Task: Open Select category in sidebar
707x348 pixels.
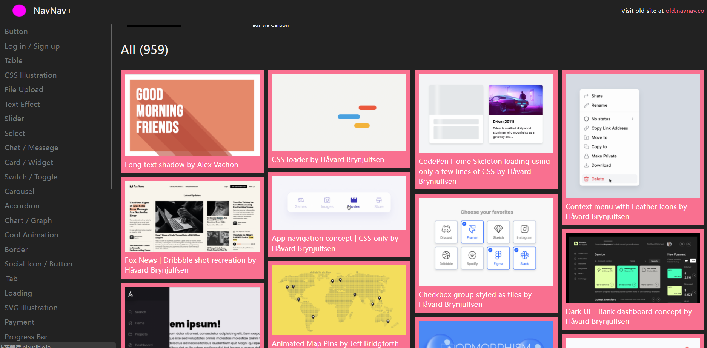Action: (15, 133)
